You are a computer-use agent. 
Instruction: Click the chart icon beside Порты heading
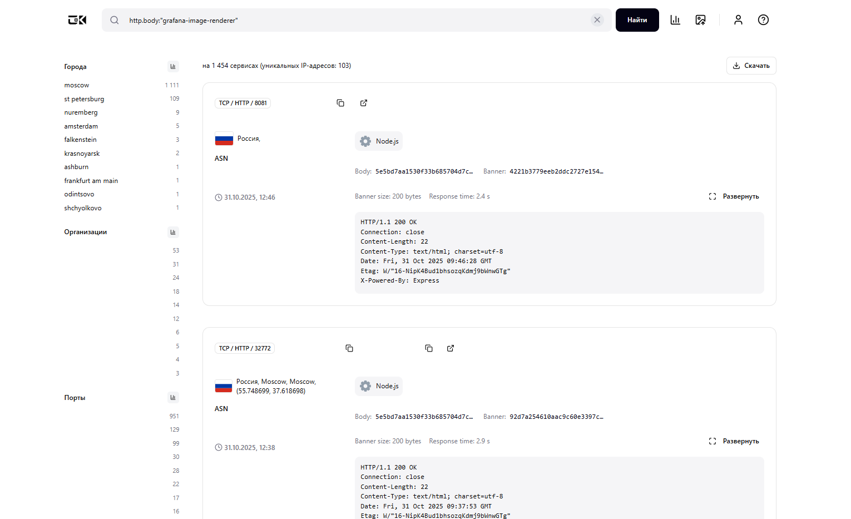pyautogui.click(x=173, y=397)
